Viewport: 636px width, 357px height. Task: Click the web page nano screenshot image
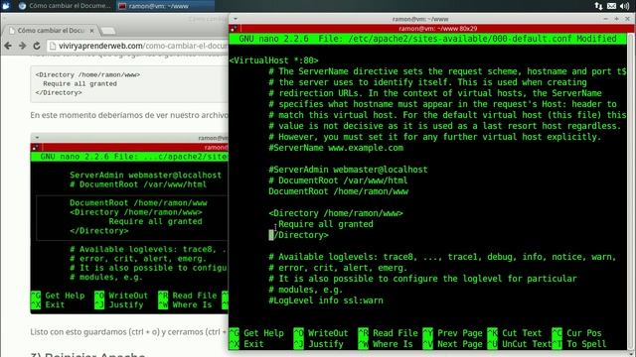(129, 223)
